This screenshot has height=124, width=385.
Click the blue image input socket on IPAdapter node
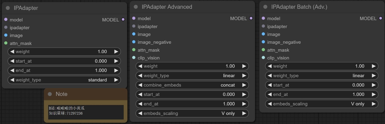pos(6,35)
